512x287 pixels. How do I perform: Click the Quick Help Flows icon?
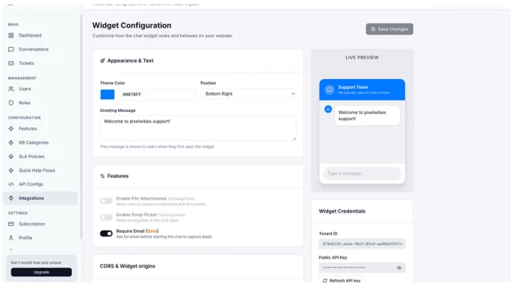pyautogui.click(x=11, y=171)
